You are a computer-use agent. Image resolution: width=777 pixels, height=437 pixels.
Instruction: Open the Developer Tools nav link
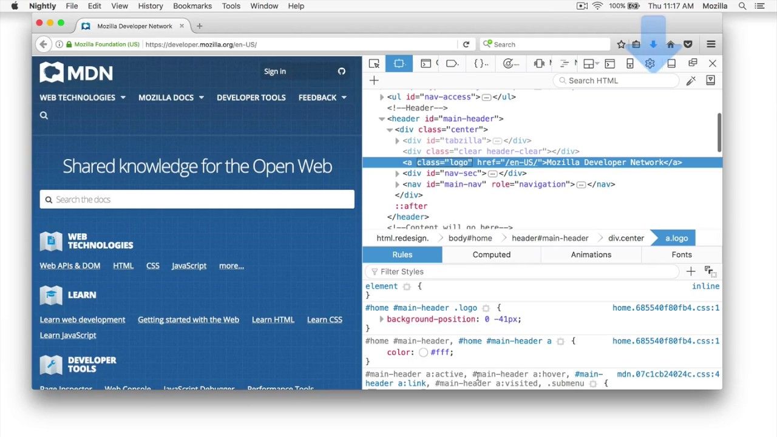point(251,98)
